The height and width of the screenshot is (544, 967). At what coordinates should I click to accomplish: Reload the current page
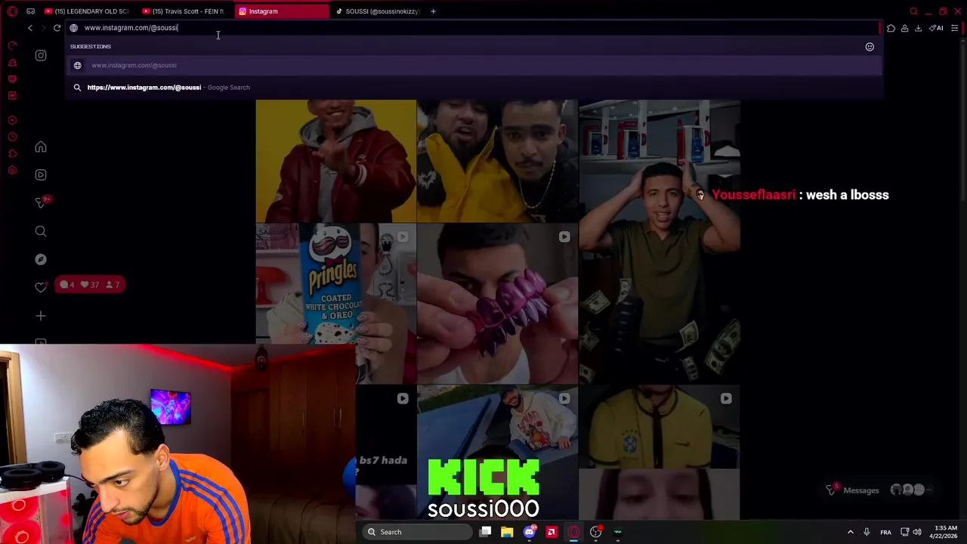click(57, 28)
